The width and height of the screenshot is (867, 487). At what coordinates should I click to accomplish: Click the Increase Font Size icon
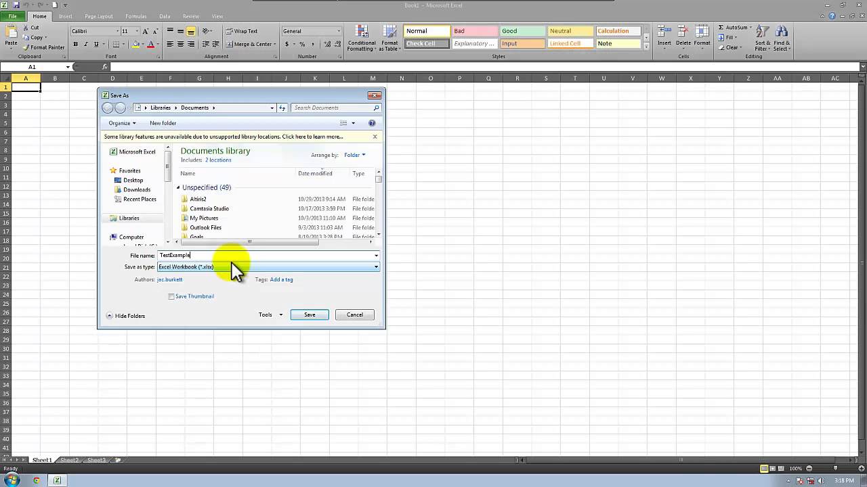point(146,31)
